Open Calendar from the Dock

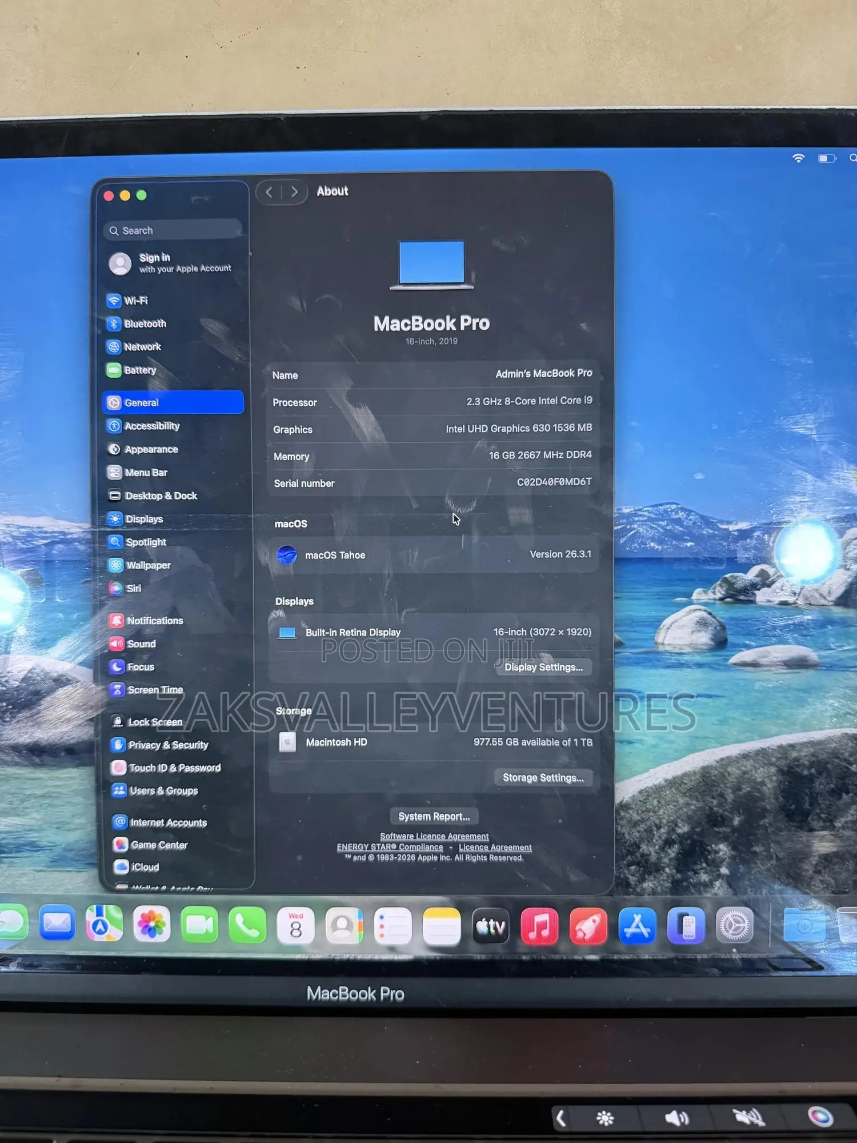pos(296,925)
